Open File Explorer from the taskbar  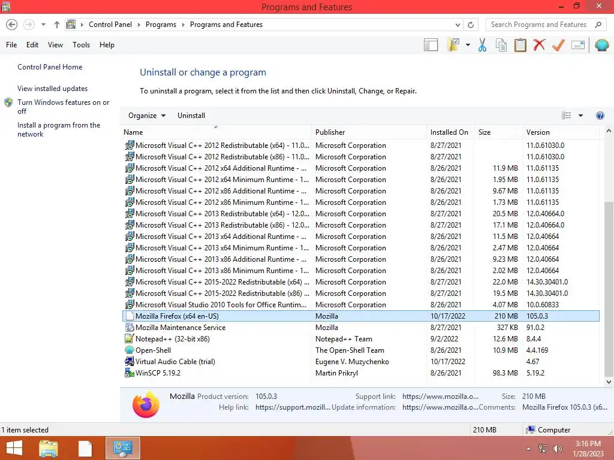coord(49,448)
